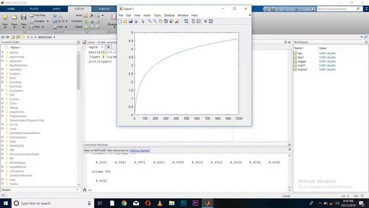The height and width of the screenshot is (208, 369).
Task: Click the Type here to search box
Action: pos(52,203)
